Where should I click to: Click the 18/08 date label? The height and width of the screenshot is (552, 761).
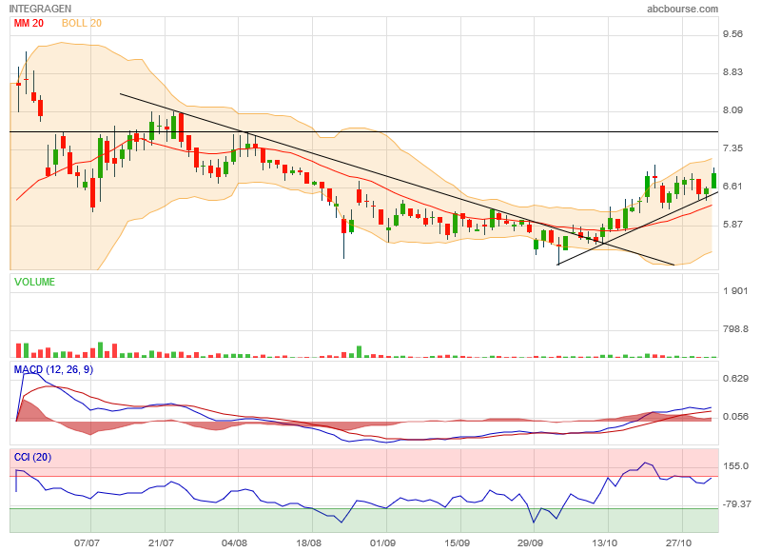tap(308, 542)
